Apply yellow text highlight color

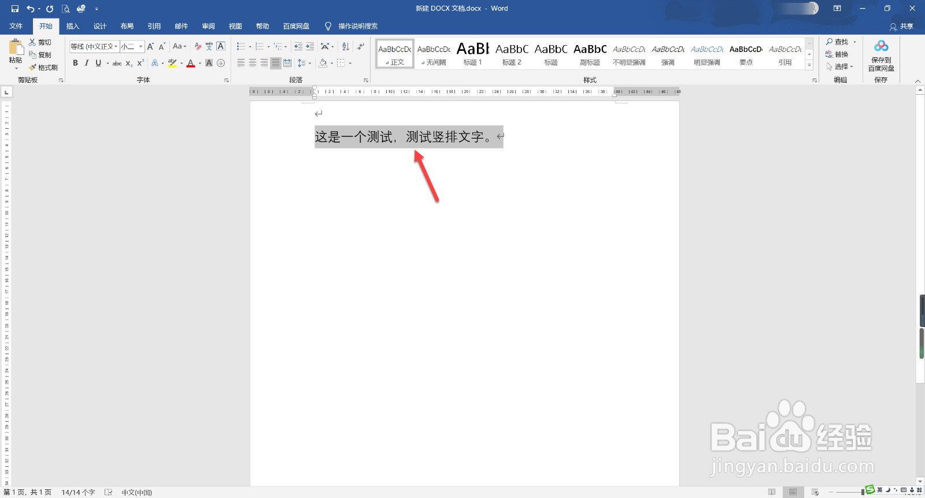(x=172, y=63)
